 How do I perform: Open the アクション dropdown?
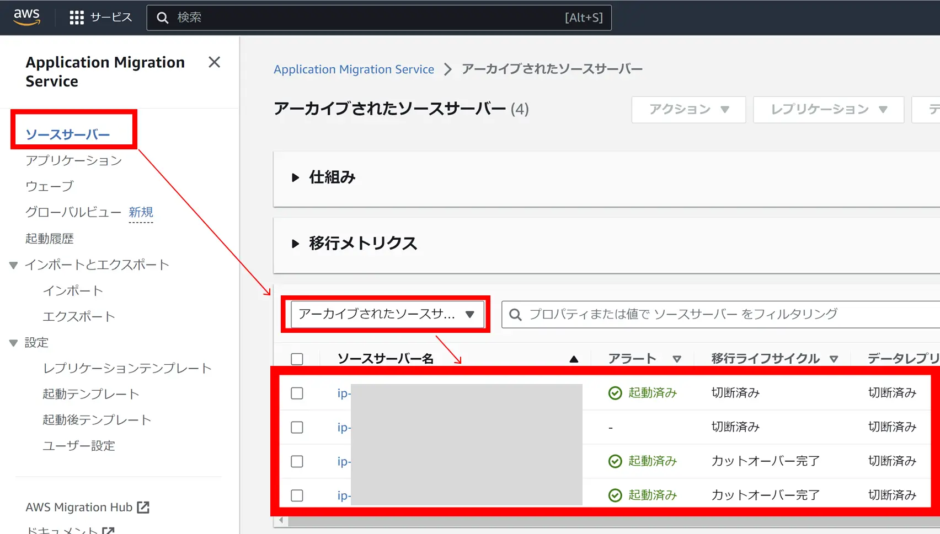688,110
